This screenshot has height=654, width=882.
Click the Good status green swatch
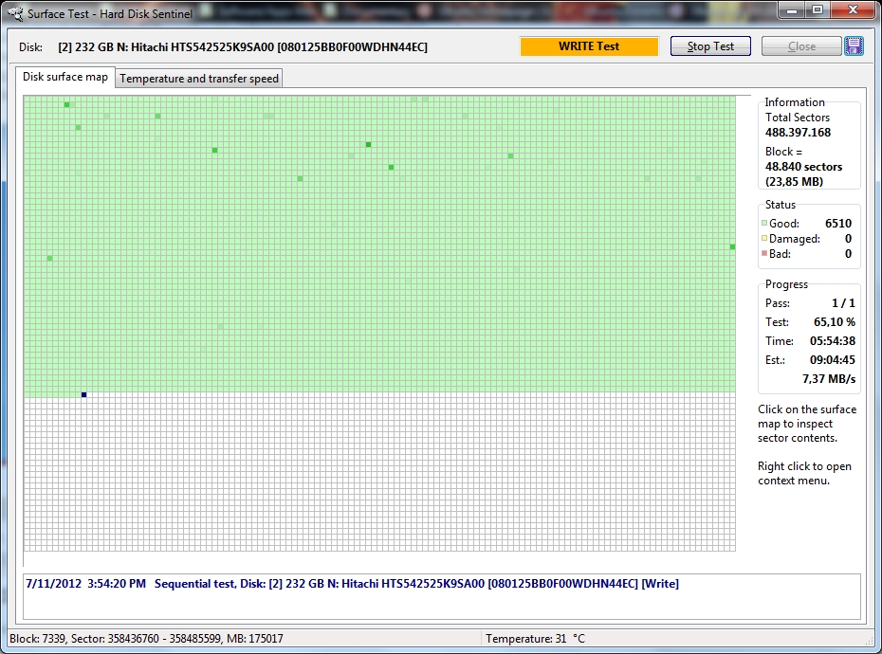(x=764, y=223)
